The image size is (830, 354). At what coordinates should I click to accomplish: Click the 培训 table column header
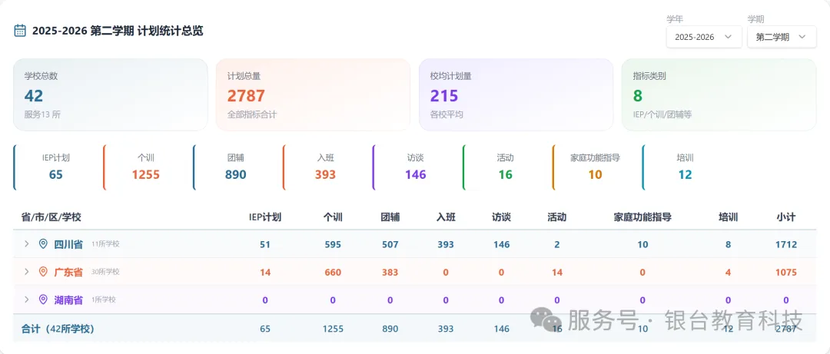(728, 217)
